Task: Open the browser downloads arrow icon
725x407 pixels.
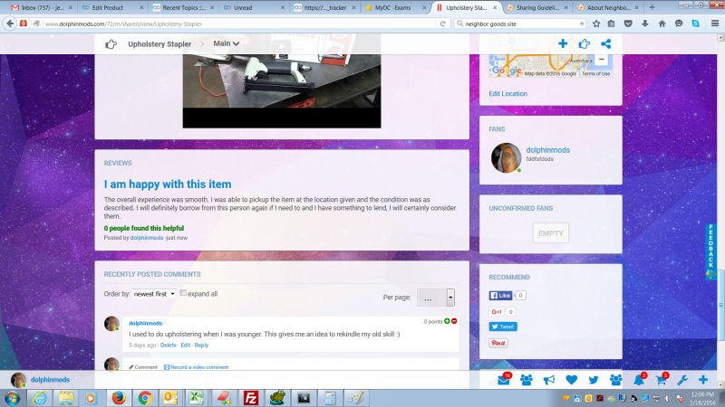Action: click(x=645, y=24)
